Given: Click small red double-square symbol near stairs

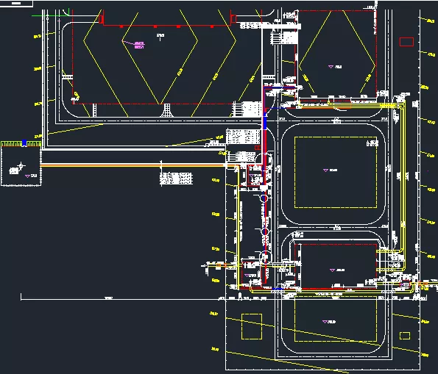Looking at the screenshot, I should click(258, 148).
